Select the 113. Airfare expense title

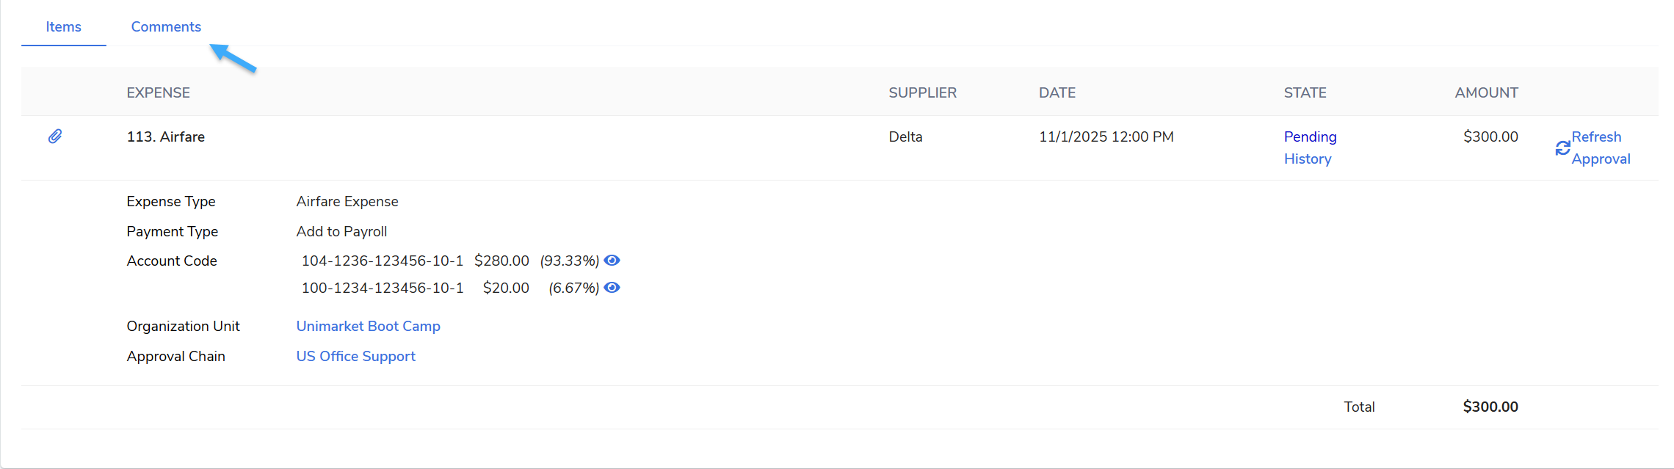[x=165, y=137]
